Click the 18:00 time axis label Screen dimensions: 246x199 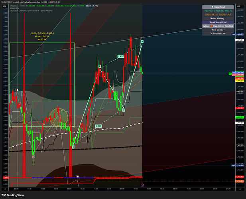click(149, 189)
